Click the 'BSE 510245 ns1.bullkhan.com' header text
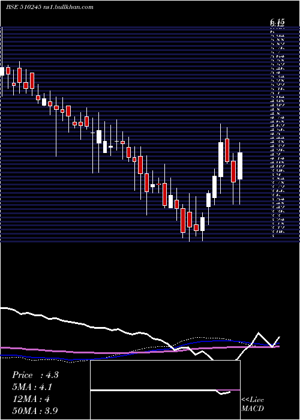This screenshot has width=300, height=420. [50, 7]
